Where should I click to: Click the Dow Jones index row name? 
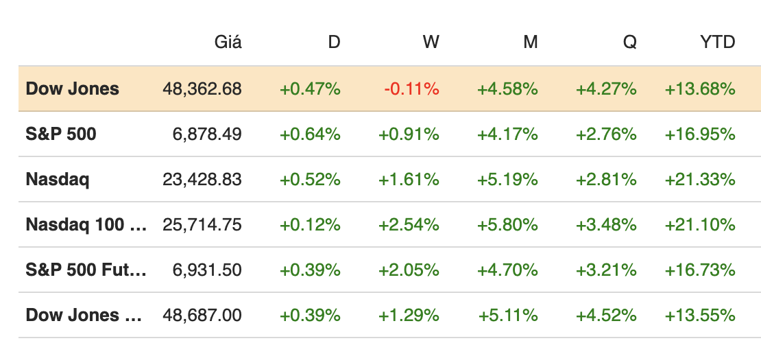(72, 88)
